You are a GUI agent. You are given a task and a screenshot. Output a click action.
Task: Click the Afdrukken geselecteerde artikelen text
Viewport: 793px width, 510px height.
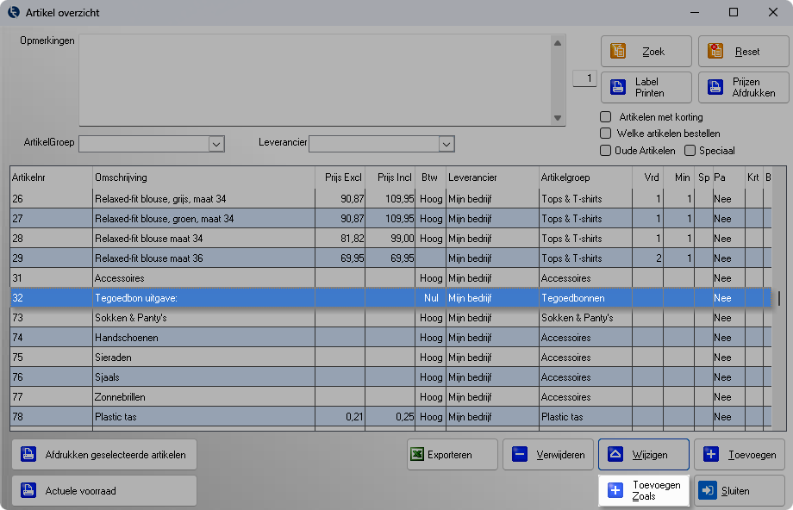click(116, 455)
